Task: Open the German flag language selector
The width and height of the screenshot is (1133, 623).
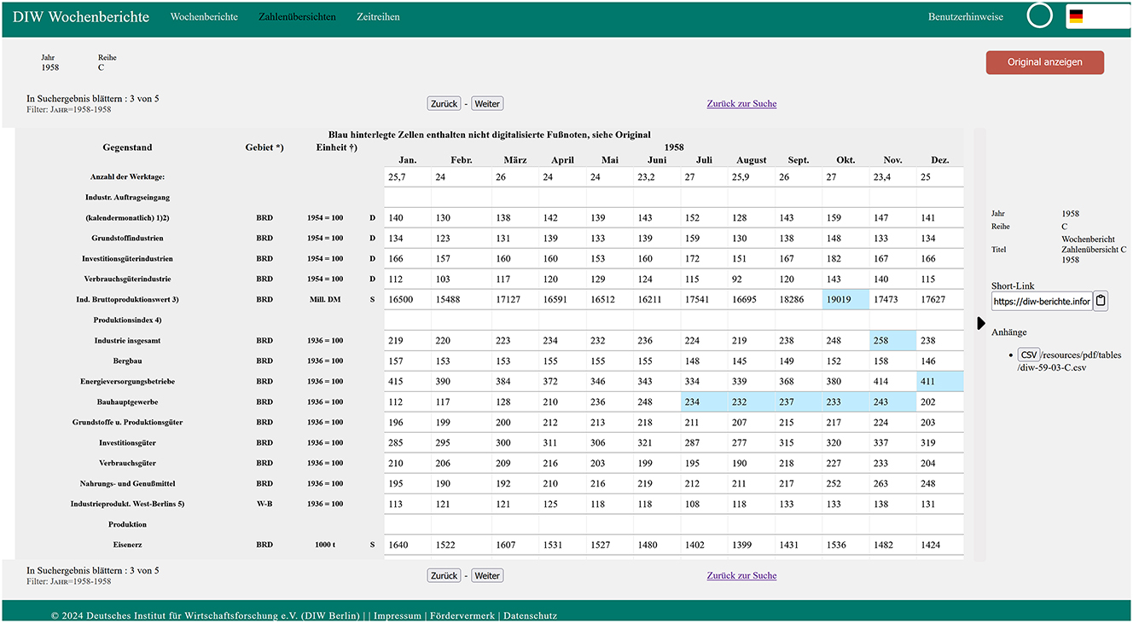Action: coord(1097,14)
